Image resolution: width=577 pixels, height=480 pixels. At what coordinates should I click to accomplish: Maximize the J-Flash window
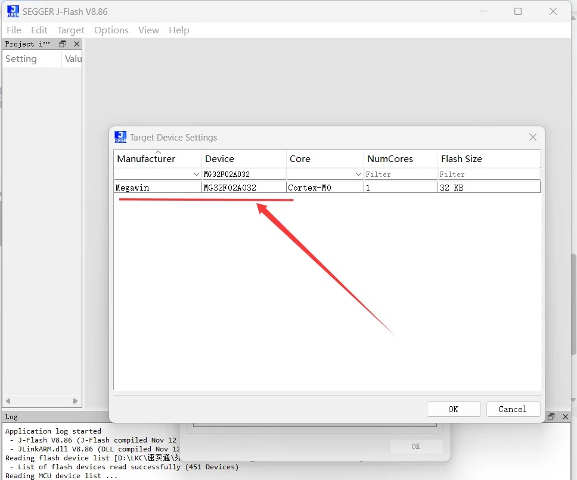point(518,11)
